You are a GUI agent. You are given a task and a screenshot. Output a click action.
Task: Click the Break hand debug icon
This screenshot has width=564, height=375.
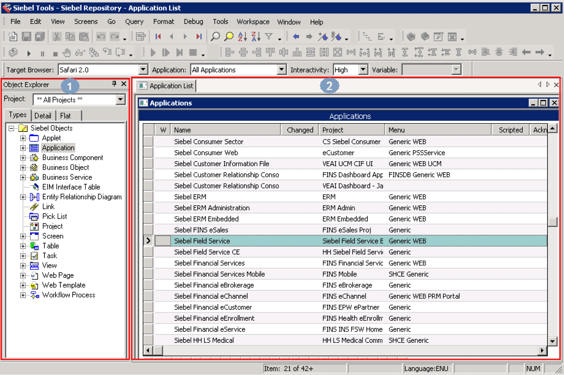coord(67,53)
